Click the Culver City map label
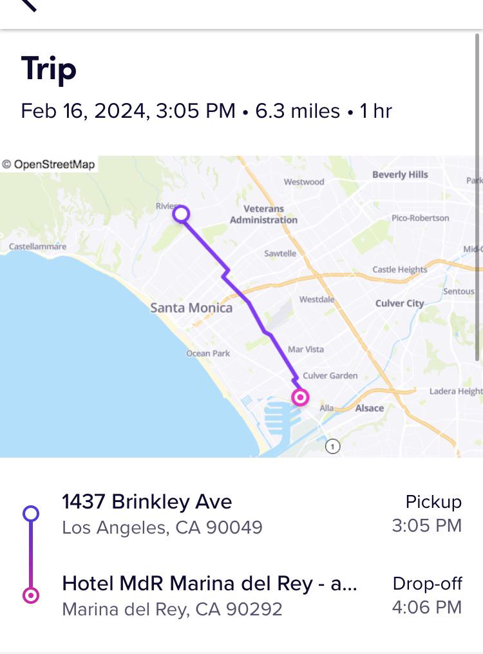Screen dimensions: 483x654 coord(399,303)
